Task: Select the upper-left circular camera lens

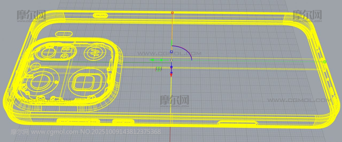Action: pos(49,53)
